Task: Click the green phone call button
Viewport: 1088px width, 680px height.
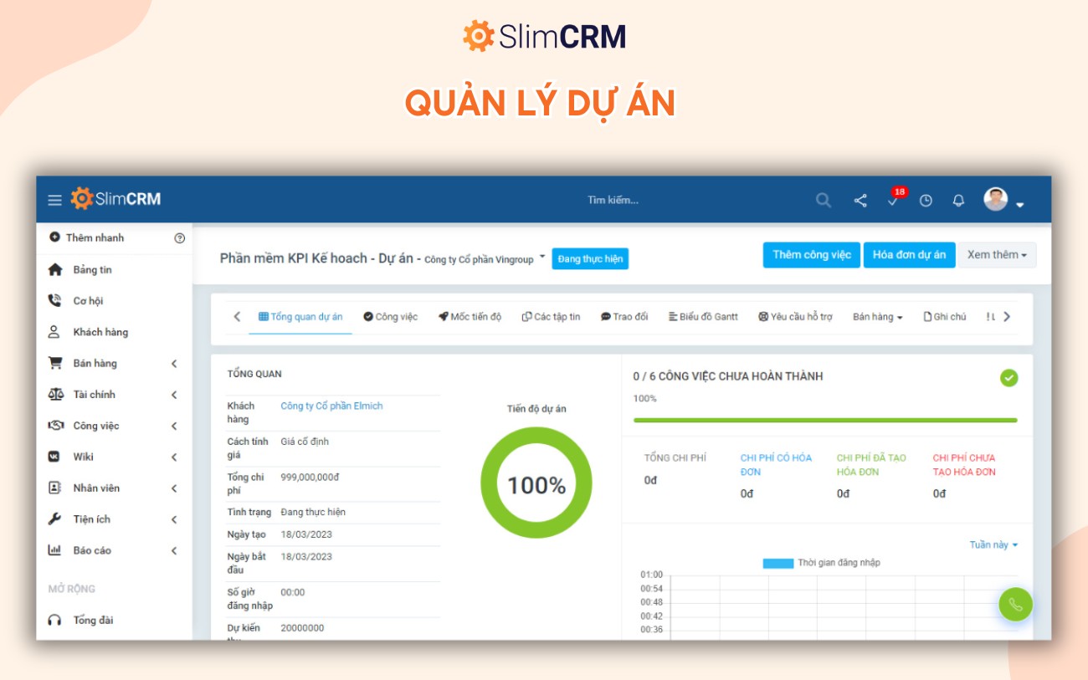Action: [x=1015, y=604]
